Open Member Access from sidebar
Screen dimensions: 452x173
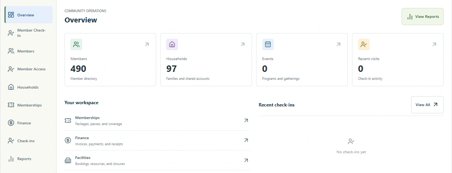pos(29,69)
